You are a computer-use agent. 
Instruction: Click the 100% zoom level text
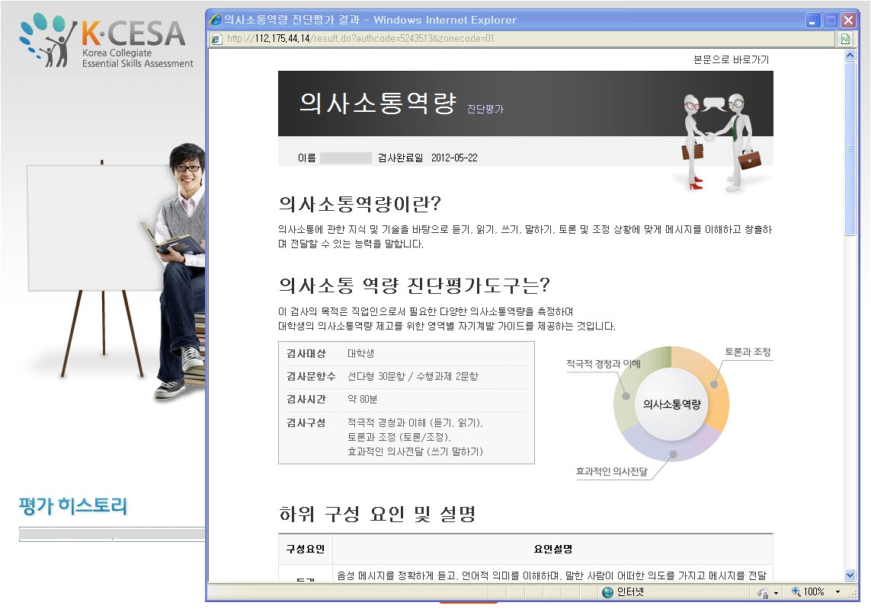pos(814,592)
